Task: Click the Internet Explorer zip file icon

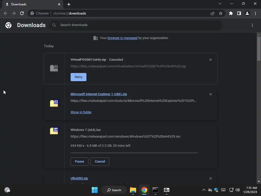Action: (54, 103)
